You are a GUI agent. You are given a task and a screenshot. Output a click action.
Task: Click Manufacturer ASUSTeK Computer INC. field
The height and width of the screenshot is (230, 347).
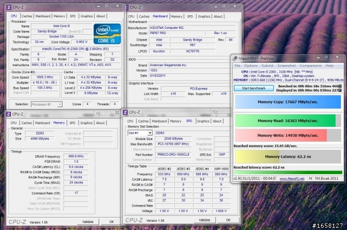[192, 28]
